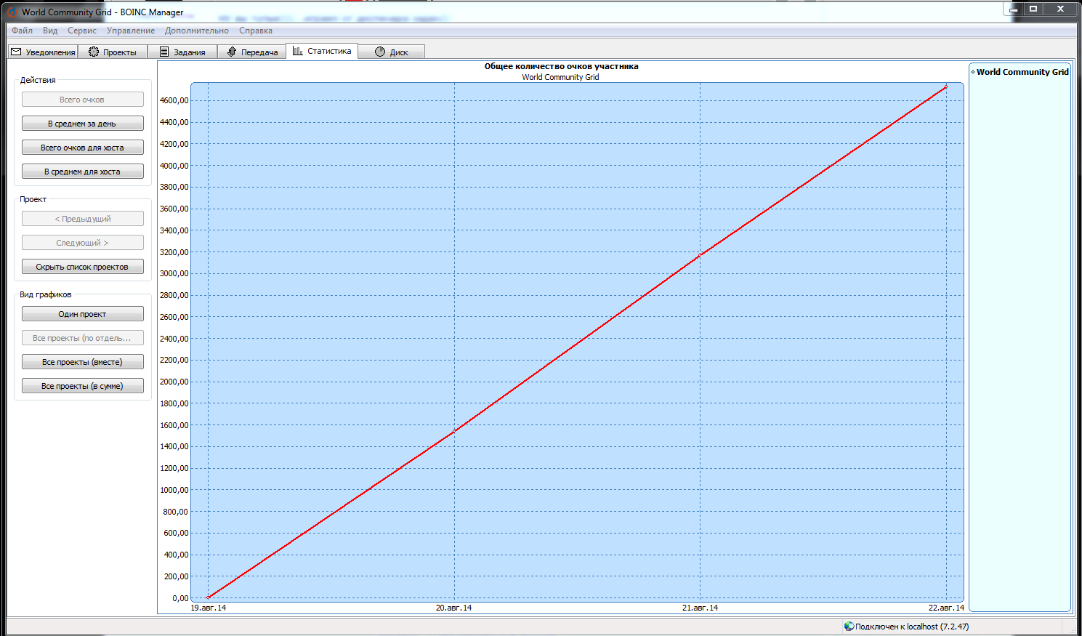The image size is (1082, 636).
Task: Click the 3000,00 axis value
Action: click(174, 273)
